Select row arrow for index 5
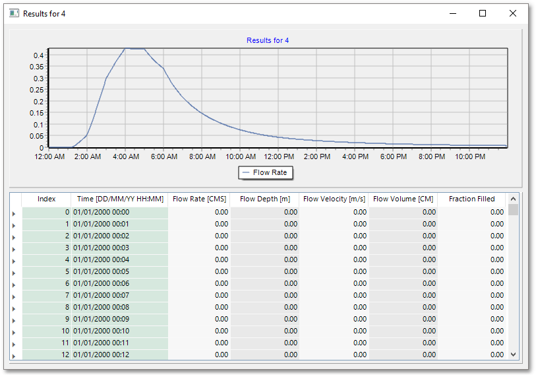The image size is (536, 377). coord(15,273)
